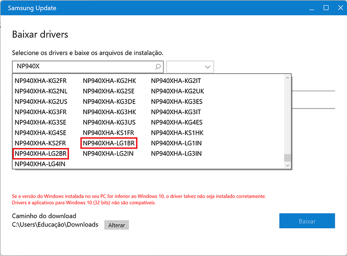Pick the NP940XHA-KG3SE entry

coord(40,122)
